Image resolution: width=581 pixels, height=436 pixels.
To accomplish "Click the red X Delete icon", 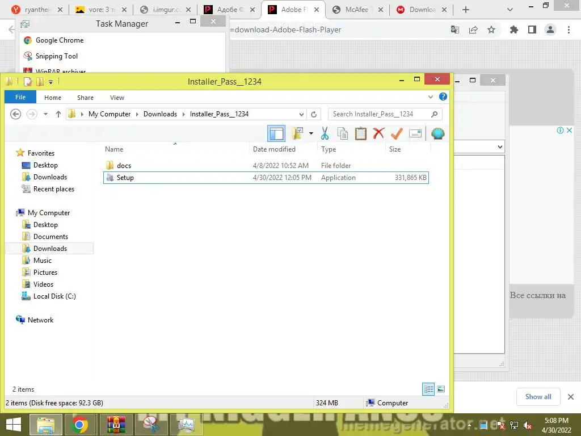I will click(x=378, y=133).
